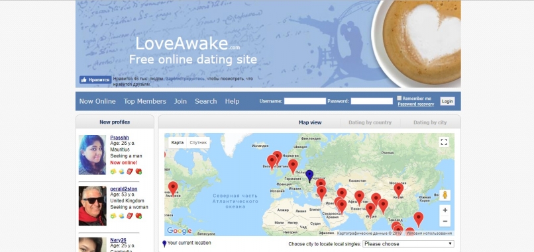
Task: Click the Зарегистрируйтесь link in the banner
Action: (x=186, y=79)
